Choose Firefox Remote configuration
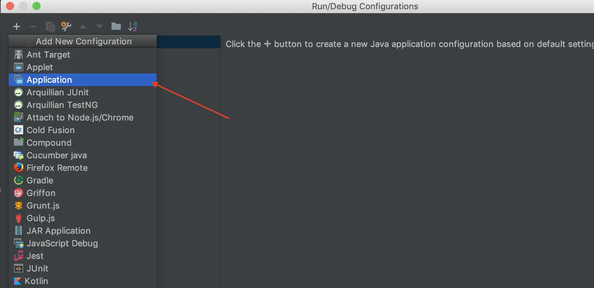The image size is (594, 288). pyautogui.click(x=83, y=168)
